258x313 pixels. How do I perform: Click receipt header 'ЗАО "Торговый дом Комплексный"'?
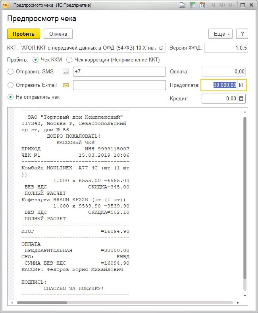[x=75, y=117]
